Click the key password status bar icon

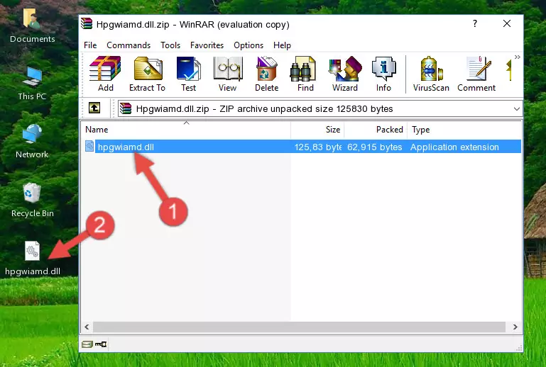coord(101,344)
